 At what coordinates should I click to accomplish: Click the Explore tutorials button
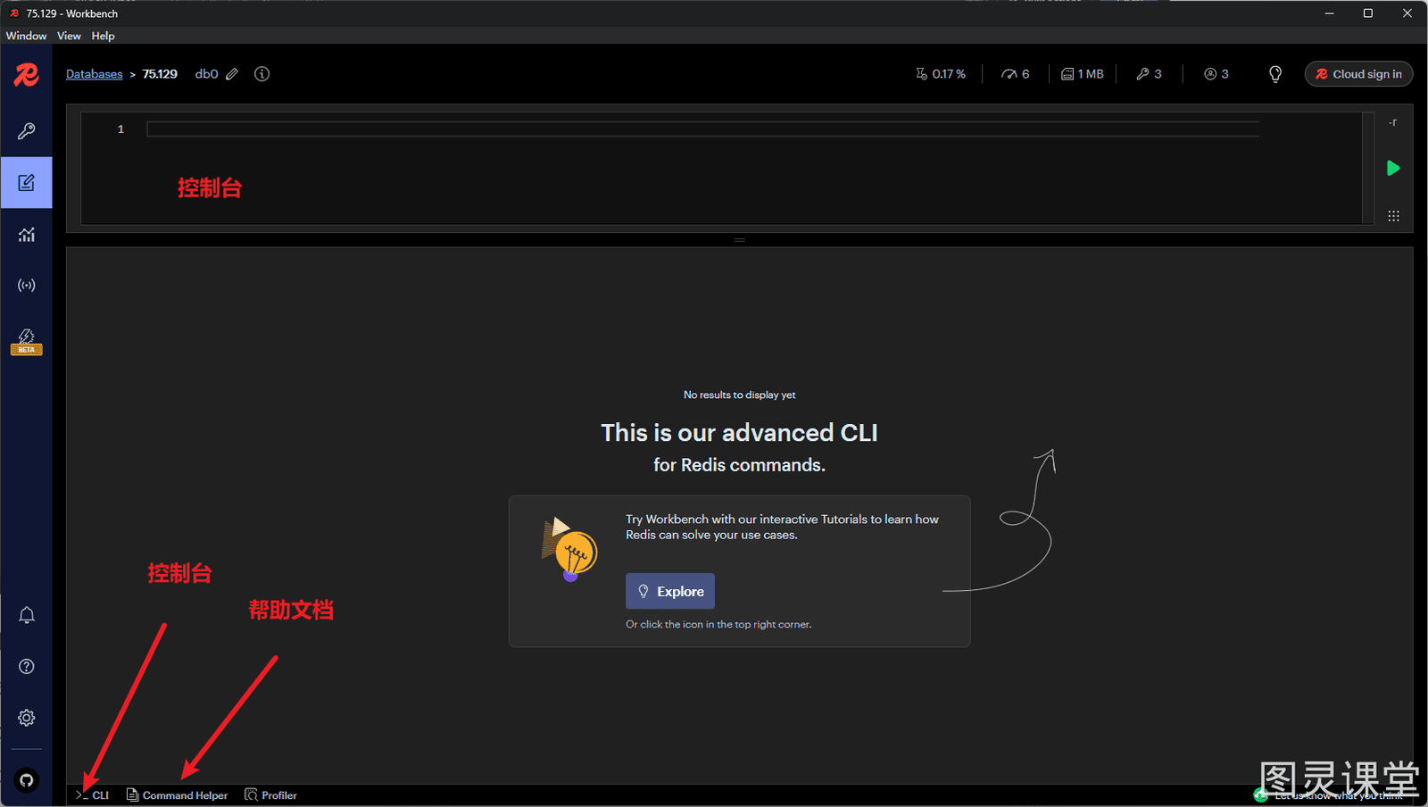[670, 591]
